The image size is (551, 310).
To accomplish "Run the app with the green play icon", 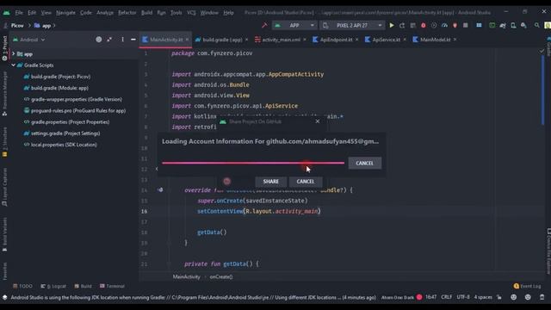I will (392, 25).
